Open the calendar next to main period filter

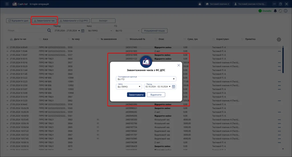pyautogui.click(x=83, y=31)
